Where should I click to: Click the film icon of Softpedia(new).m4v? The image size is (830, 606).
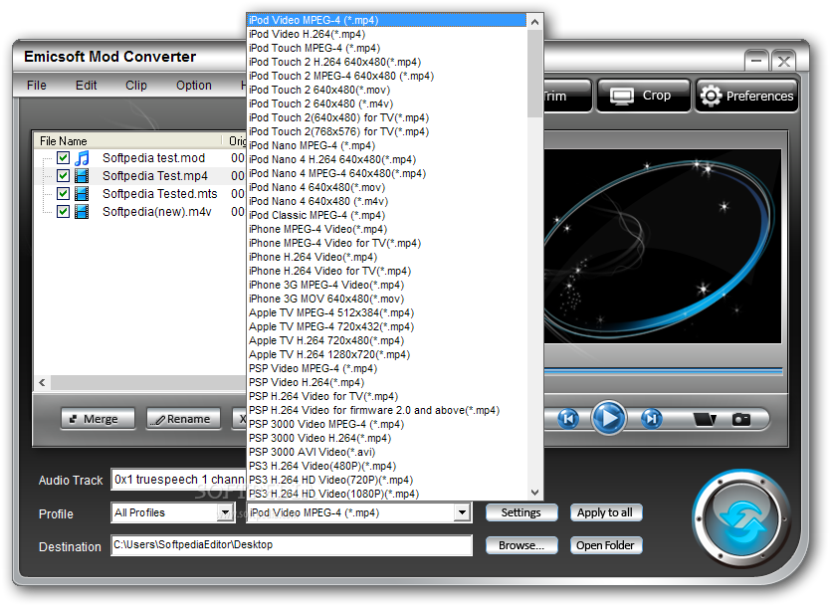82,212
